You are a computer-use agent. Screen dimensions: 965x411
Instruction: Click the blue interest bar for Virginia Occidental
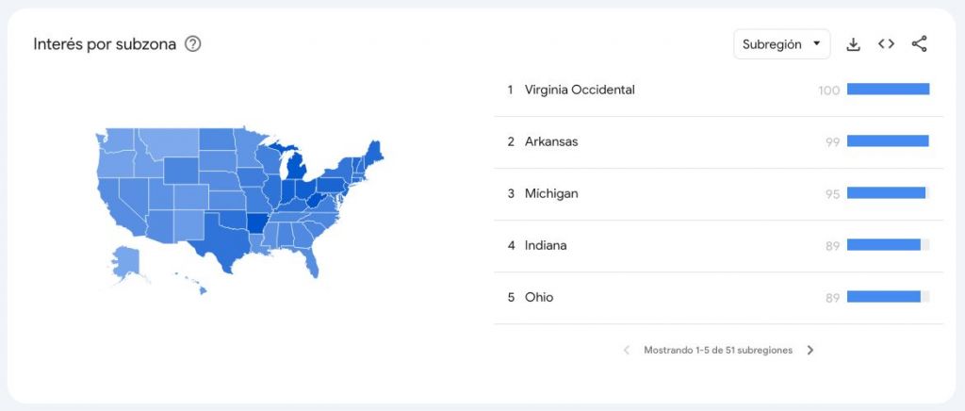click(888, 90)
